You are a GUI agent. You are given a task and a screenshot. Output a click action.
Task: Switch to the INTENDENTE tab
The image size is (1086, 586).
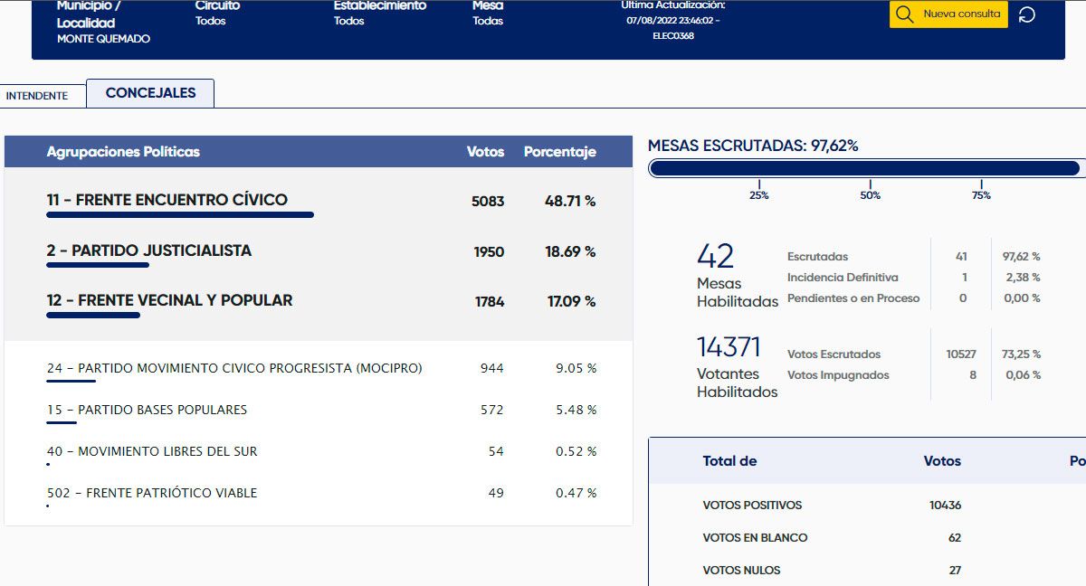[x=37, y=96]
